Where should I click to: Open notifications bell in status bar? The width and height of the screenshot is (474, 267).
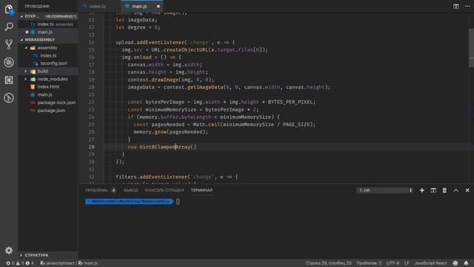point(466,263)
